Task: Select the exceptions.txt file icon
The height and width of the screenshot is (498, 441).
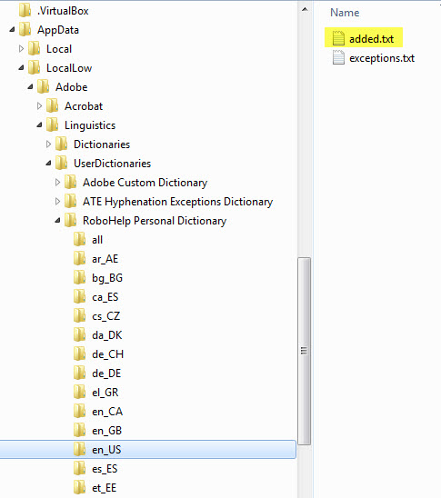Action: point(338,57)
